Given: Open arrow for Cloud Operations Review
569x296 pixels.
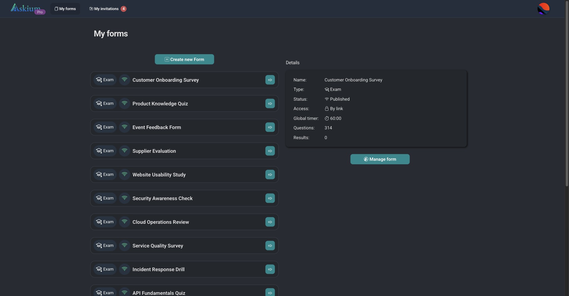Looking at the screenshot, I should point(270,222).
